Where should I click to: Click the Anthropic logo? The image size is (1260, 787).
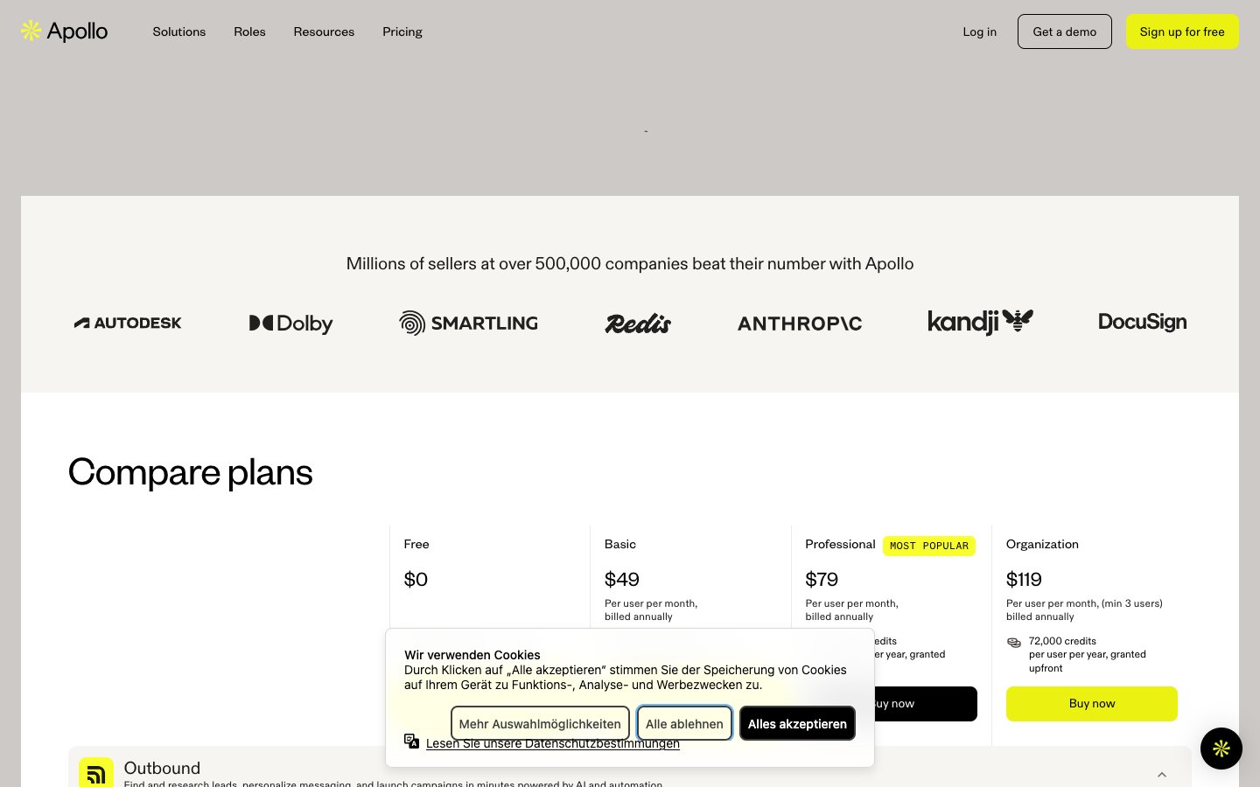click(799, 323)
